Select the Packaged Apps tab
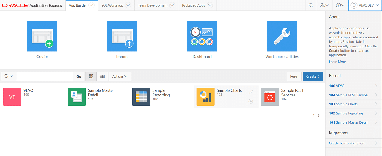The width and height of the screenshot is (382, 156). (x=194, y=5)
